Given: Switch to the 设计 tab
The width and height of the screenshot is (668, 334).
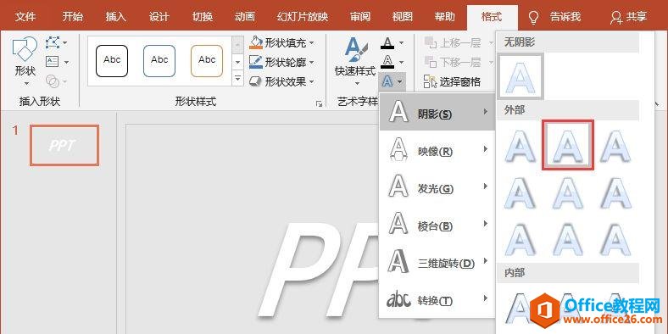Looking at the screenshot, I should coord(159,17).
